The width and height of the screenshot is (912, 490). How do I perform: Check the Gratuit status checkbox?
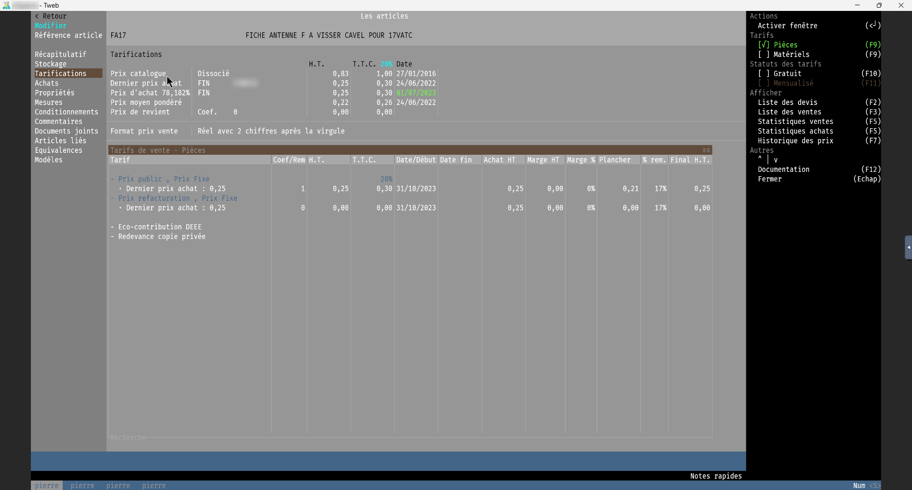tap(764, 74)
